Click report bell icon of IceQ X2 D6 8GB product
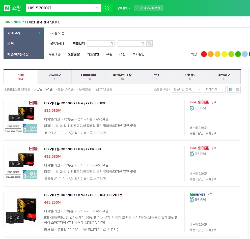This screenshot has height=239, width=250. [x=91, y=179]
